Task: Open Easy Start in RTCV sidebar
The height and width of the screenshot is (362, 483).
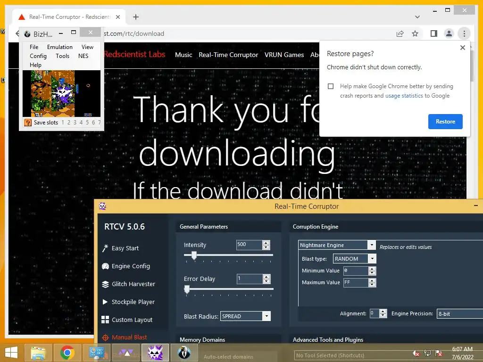Action: (x=121, y=248)
